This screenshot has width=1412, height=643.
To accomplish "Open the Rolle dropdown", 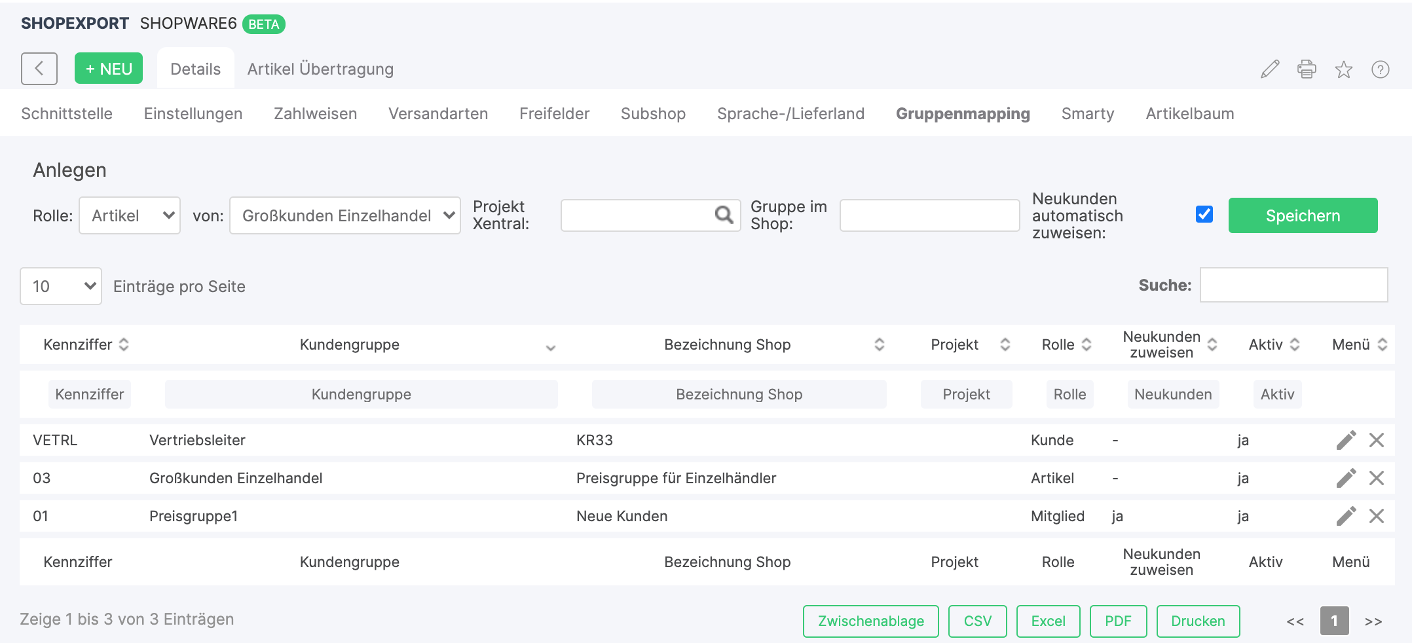I will [x=130, y=215].
